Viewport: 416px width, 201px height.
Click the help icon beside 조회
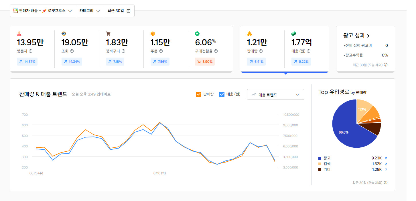[x=72, y=51]
